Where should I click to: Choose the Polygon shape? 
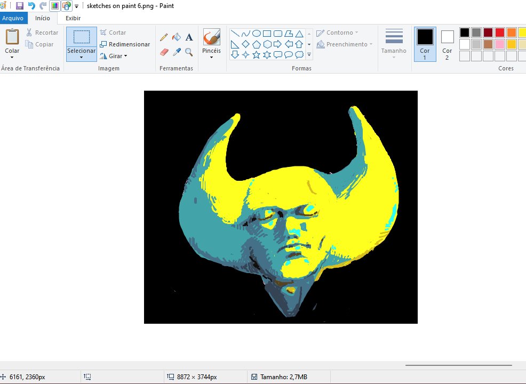[x=289, y=34]
